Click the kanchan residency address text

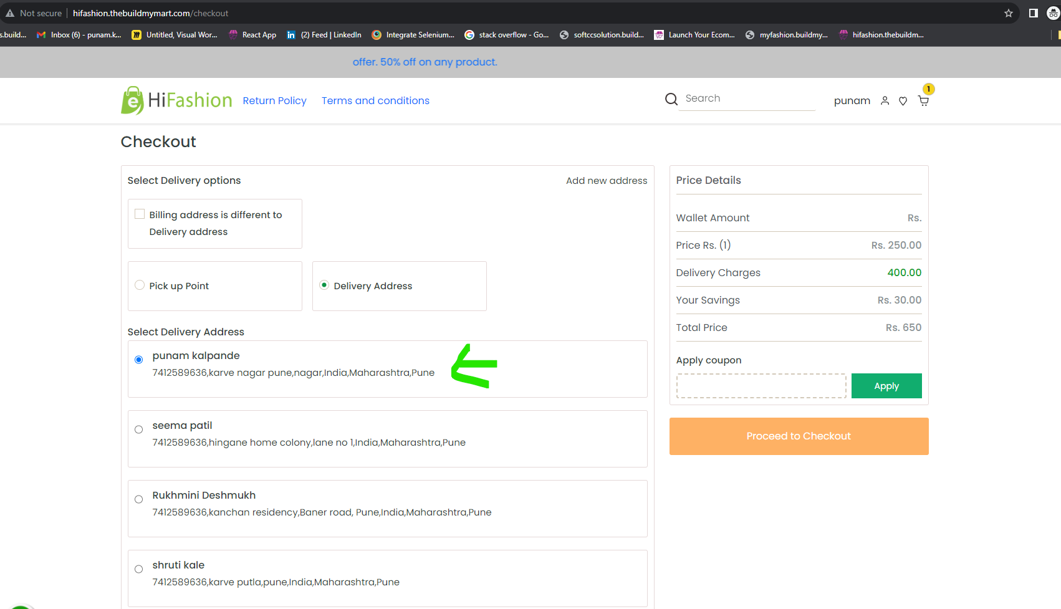pos(322,512)
